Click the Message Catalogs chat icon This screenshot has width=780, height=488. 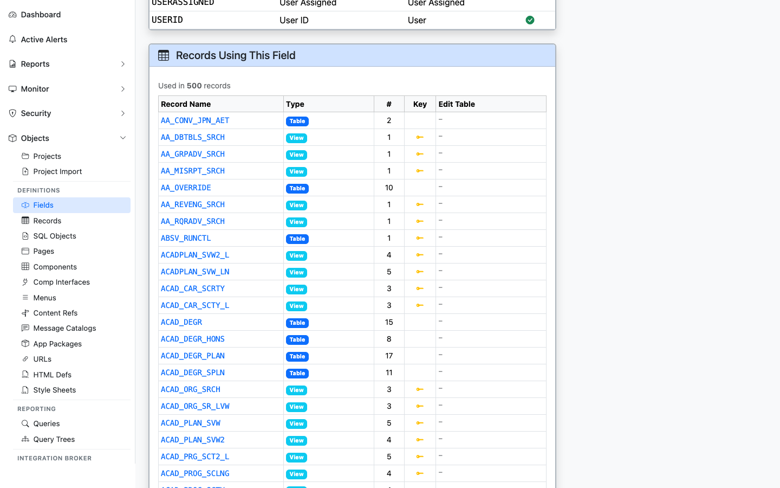(25, 328)
